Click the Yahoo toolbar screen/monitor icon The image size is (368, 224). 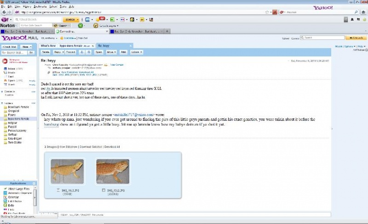87,20
